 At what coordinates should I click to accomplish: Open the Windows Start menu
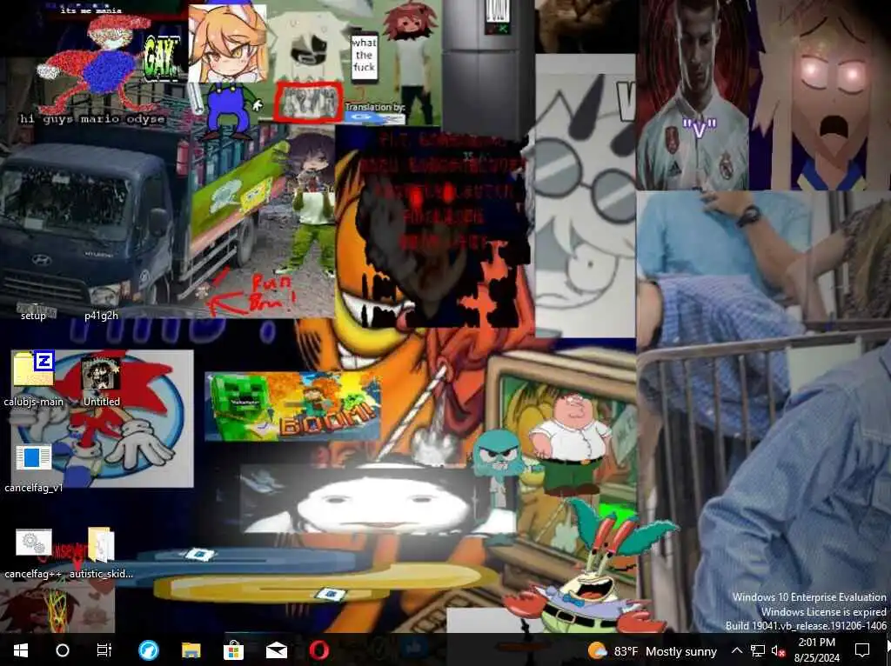point(21,650)
